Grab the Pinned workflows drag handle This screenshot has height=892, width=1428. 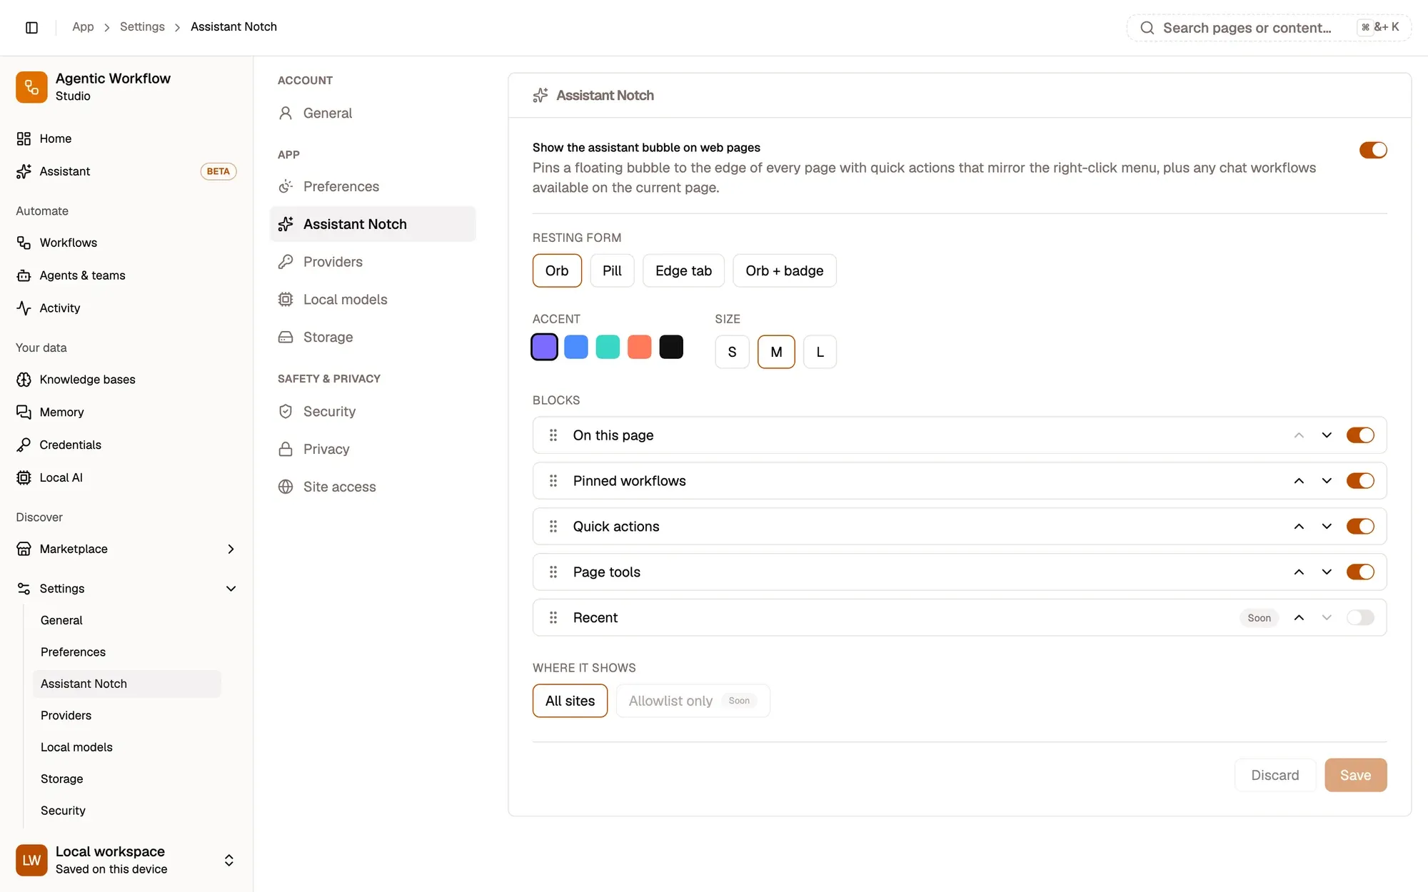tap(553, 481)
